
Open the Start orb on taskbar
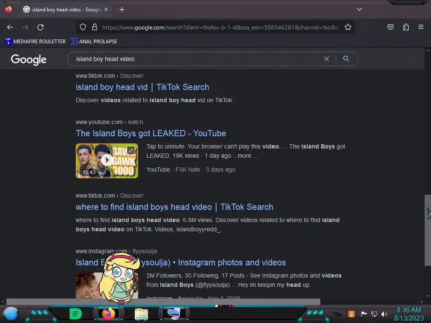tap(11, 314)
